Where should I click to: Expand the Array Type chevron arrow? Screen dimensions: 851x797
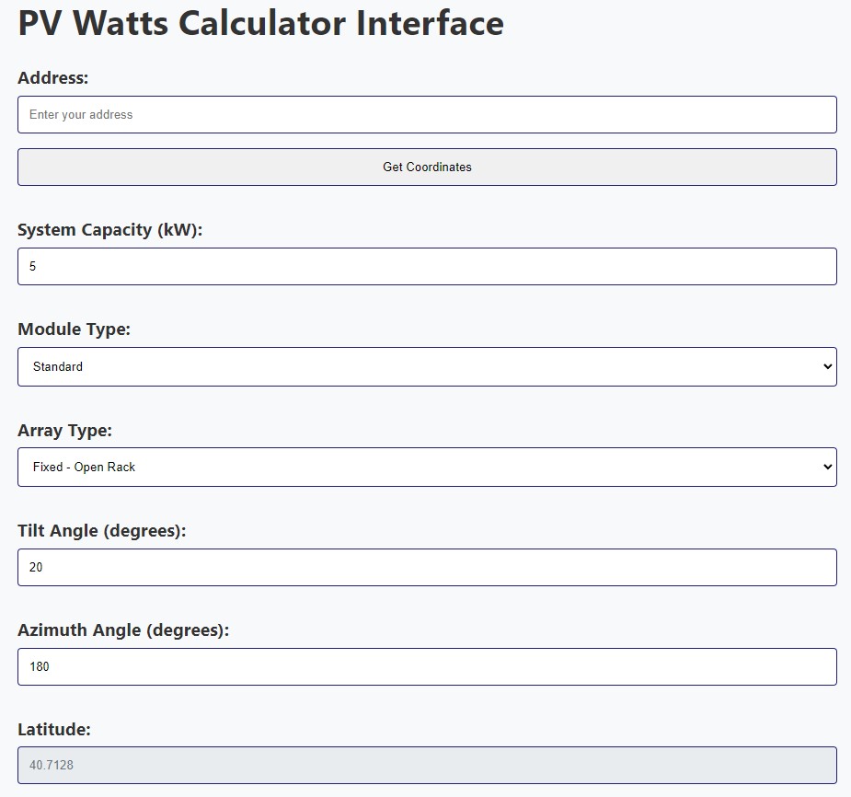tap(827, 467)
